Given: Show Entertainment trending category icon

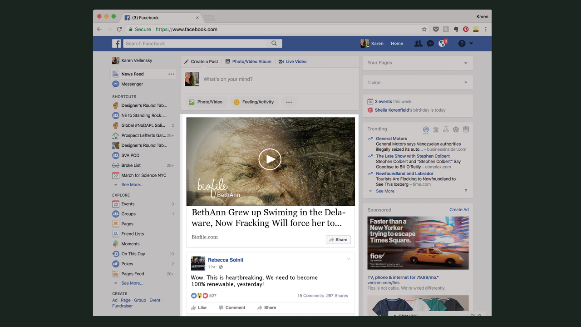Looking at the screenshot, I should click(x=466, y=129).
